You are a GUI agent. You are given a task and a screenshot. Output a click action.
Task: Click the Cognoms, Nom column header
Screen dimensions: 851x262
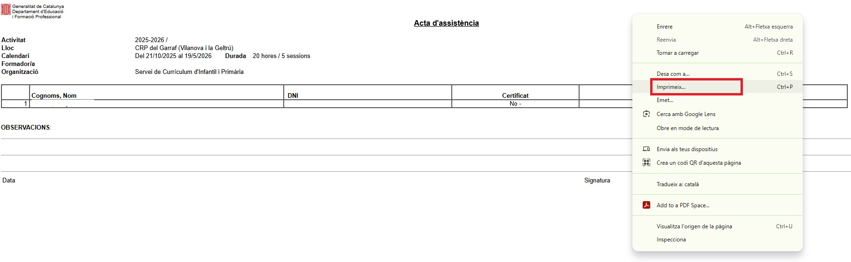click(54, 95)
